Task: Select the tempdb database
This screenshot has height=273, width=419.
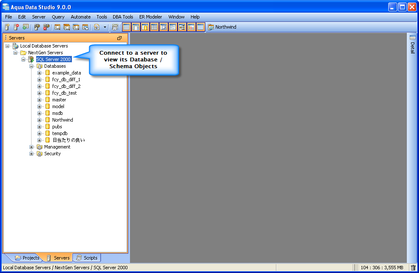Action: pos(60,133)
